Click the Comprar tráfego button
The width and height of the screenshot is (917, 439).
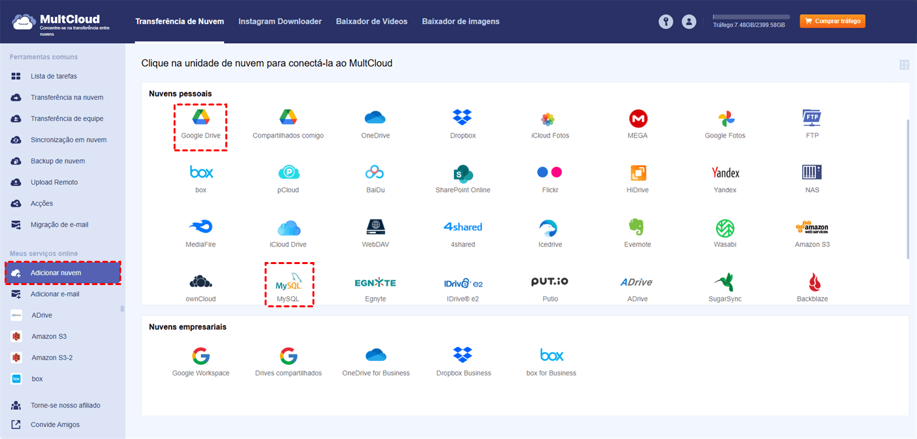pos(833,21)
